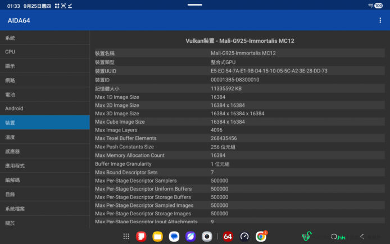Open the 關於 about page

click(x=45, y=223)
